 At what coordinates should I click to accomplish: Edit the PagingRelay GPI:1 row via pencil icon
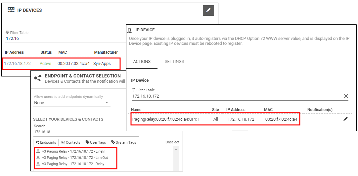click(x=345, y=119)
